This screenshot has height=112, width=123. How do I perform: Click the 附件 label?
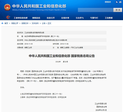click(x=22, y=87)
